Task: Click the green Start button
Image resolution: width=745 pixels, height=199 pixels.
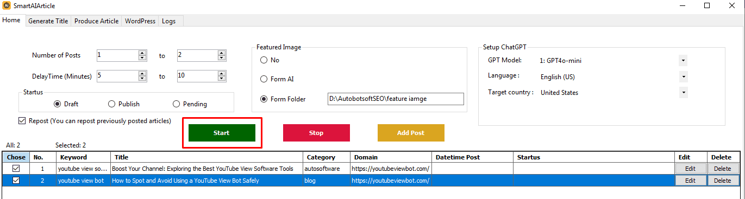Action: (222, 133)
